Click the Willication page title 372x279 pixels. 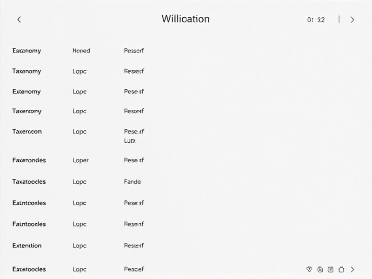[186, 19]
